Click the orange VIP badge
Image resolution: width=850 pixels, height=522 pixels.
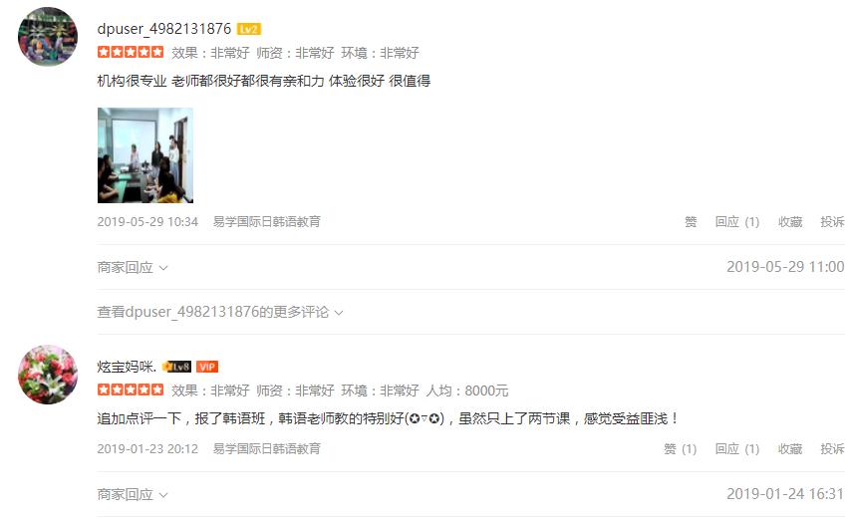[x=207, y=367]
